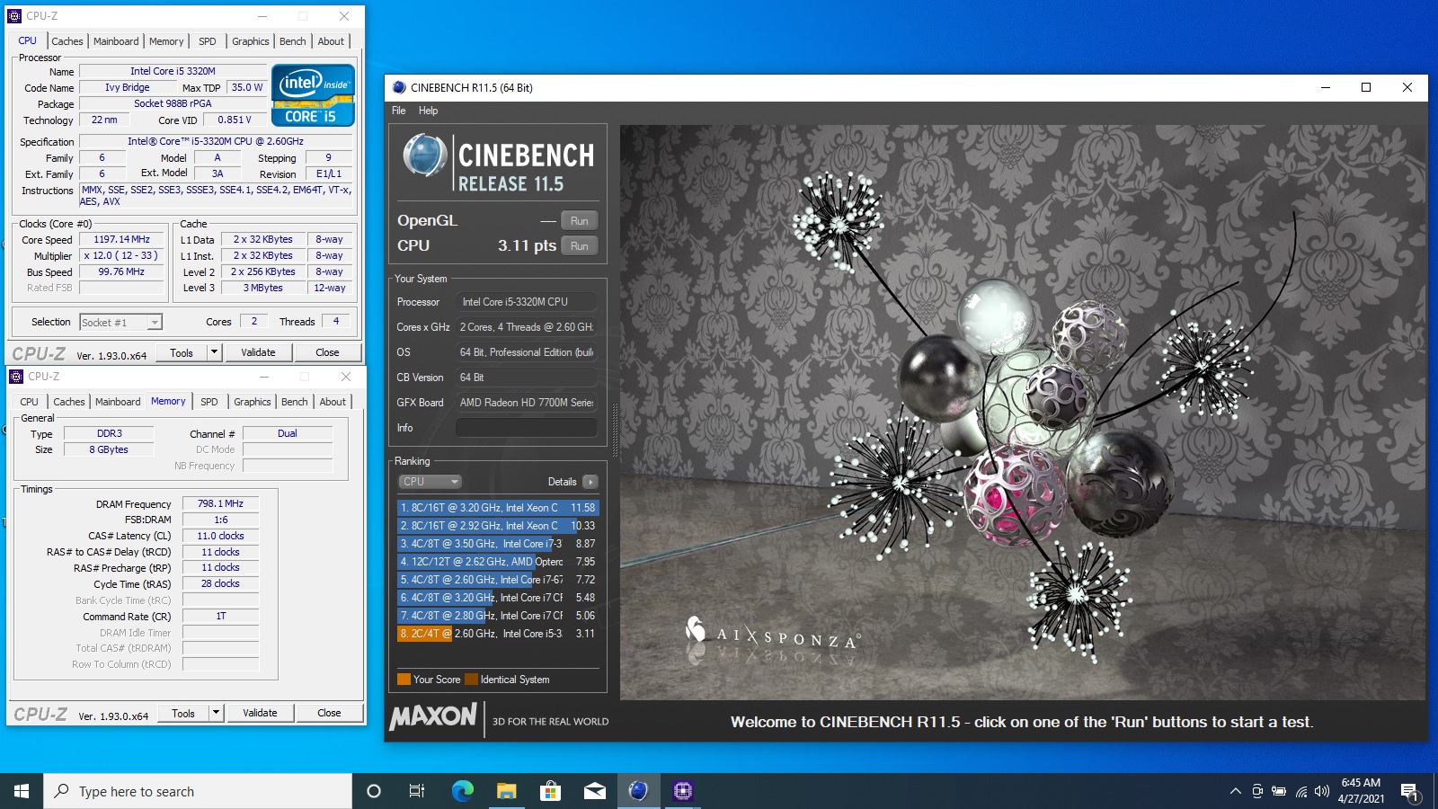The width and height of the screenshot is (1438, 809).
Task: Click Tools button in Memory CPU-Z window
Action: click(x=183, y=713)
